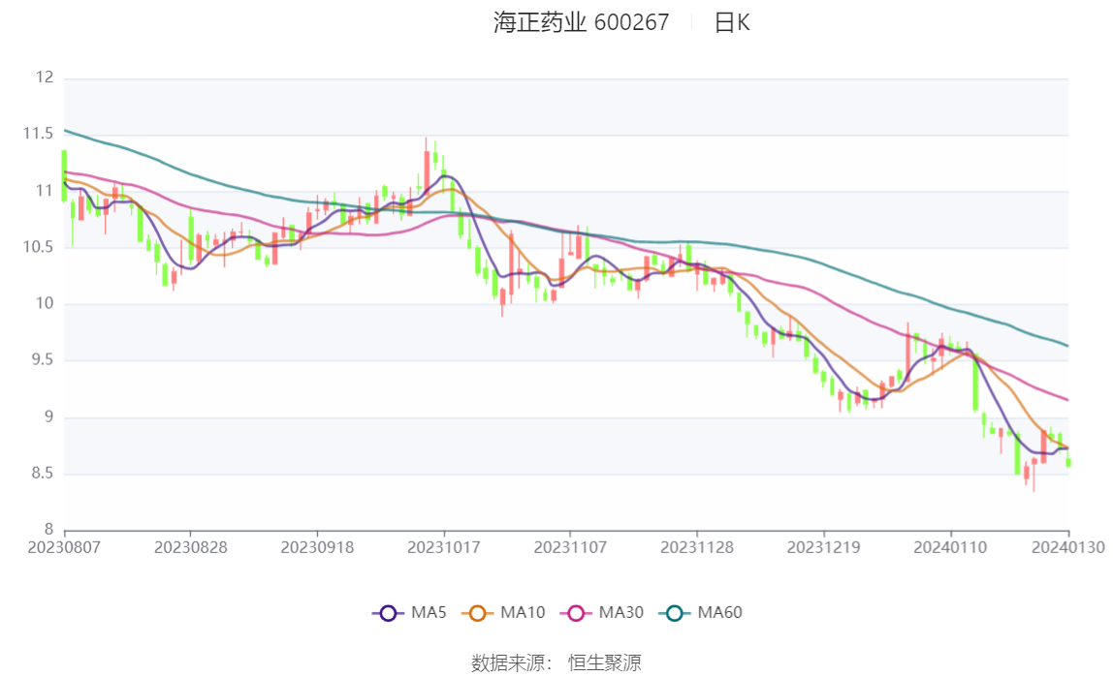Image resolution: width=1113 pixels, height=677 pixels.
Task: Toggle the MA60 teal legend circle icon
Action: click(675, 613)
